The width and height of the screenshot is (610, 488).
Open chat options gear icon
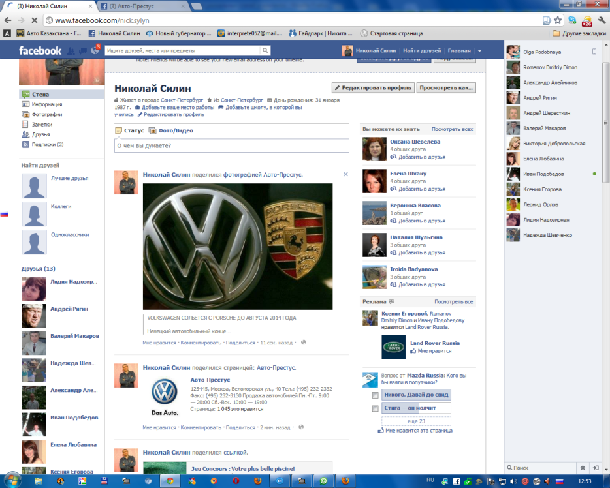pos(583,468)
